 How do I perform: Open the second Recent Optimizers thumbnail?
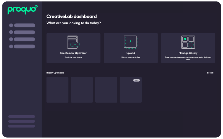[x=82, y=90]
